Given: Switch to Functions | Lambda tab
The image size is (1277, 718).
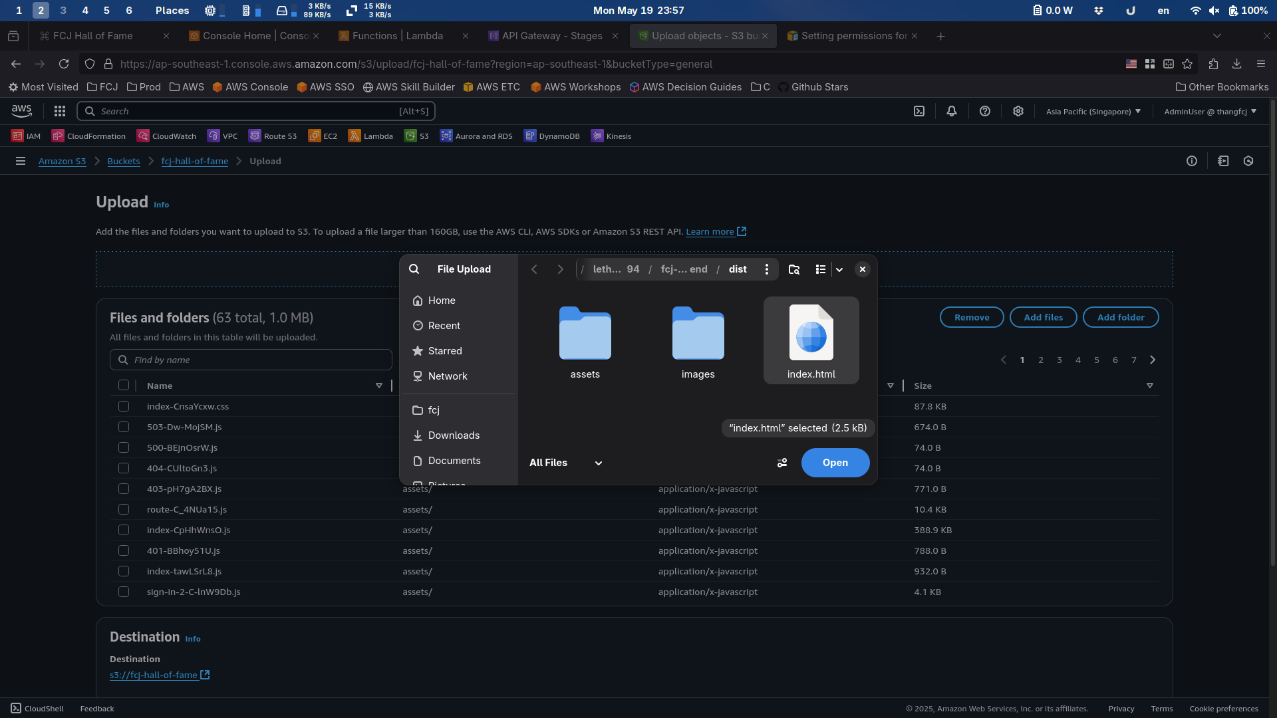Looking at the screenshot, I should pos(403,36).
